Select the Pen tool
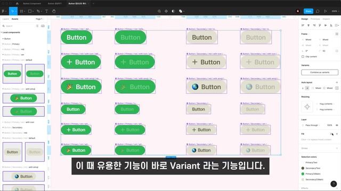 coord(38,11)
